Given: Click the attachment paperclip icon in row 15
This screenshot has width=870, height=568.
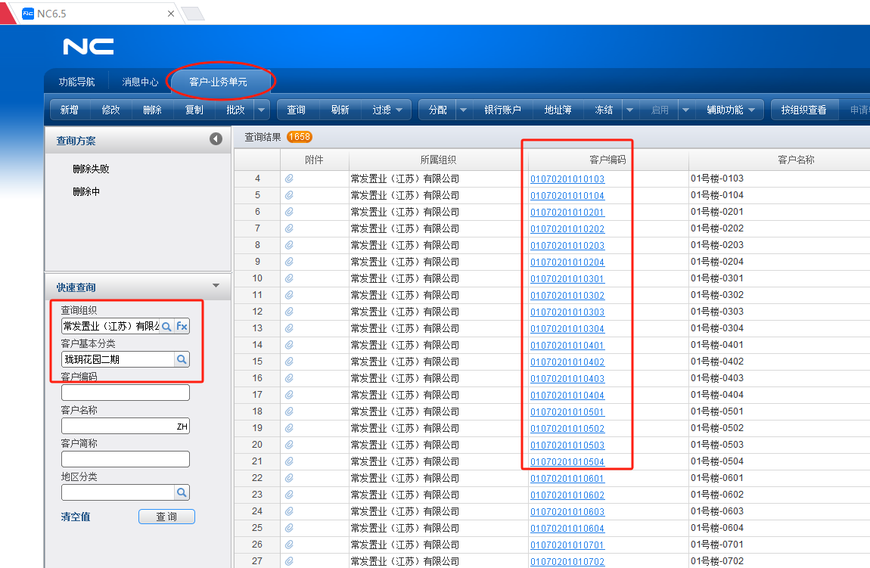Looking at the screenshot, I should [288, 362].
